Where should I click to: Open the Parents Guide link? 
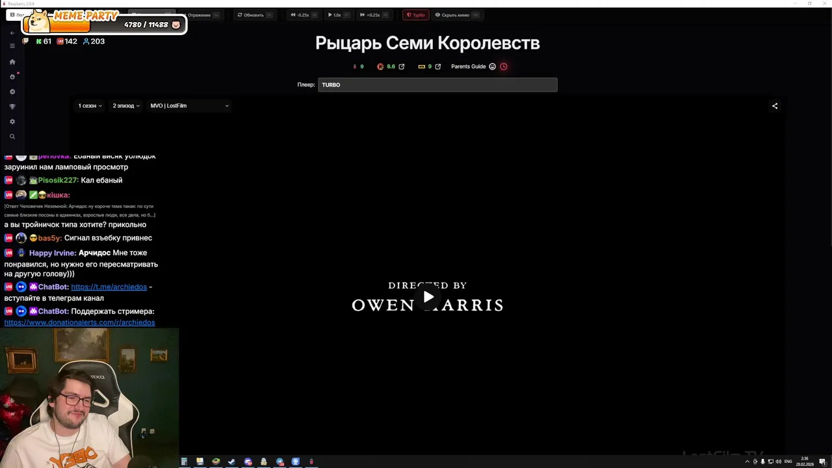coord(468,66)
